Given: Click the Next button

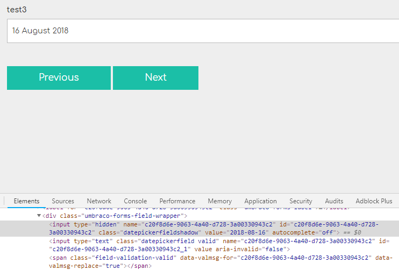Looking at the screenshot, I should pos(155,78).
